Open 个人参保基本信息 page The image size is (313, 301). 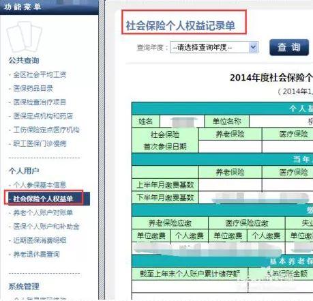point(40,185)
